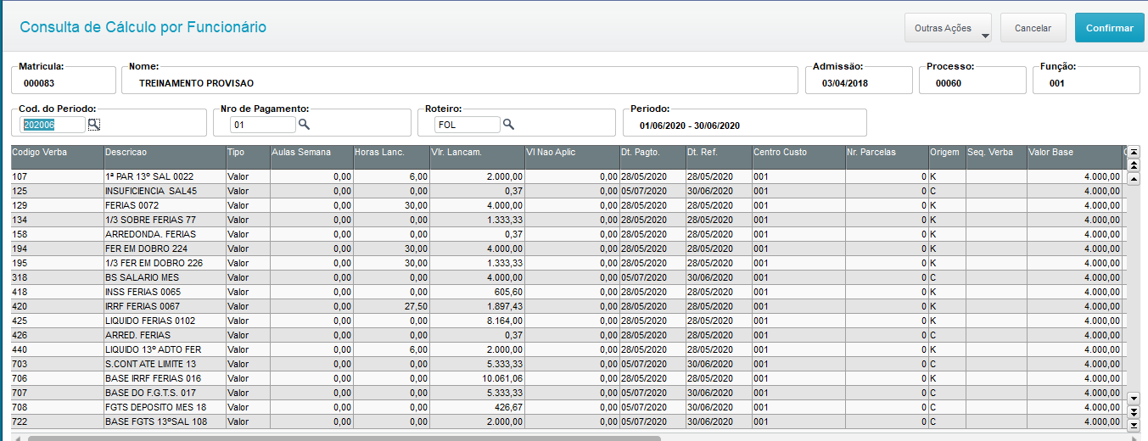Click magnifier next to Roteiro field
Viewport: 1148px width, 441px height.
[x=509, y=125]
